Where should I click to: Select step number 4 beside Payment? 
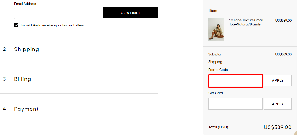click(4, 109)
